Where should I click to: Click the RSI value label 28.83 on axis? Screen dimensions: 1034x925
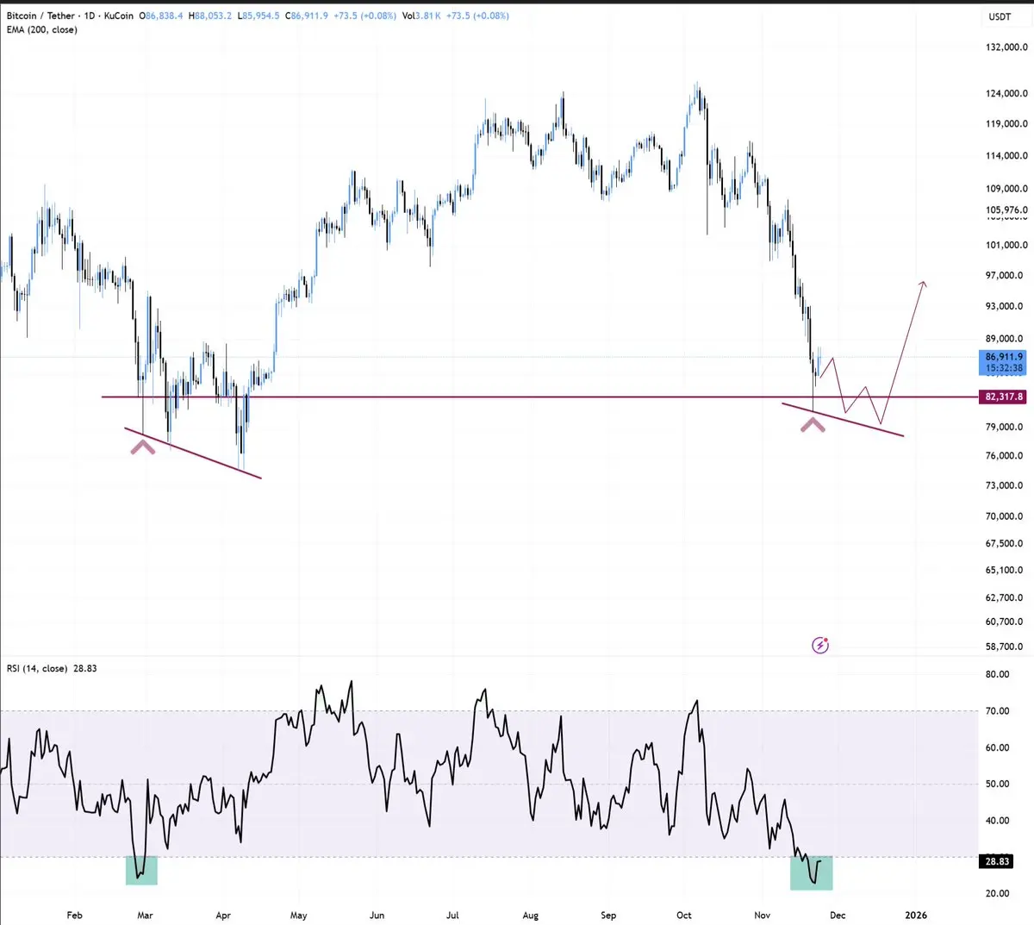[x=997, y=861]
